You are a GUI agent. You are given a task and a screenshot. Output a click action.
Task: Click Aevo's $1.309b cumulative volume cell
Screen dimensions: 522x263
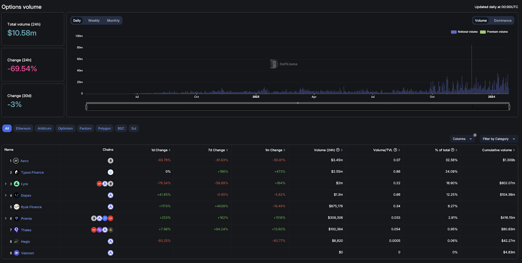509,160
